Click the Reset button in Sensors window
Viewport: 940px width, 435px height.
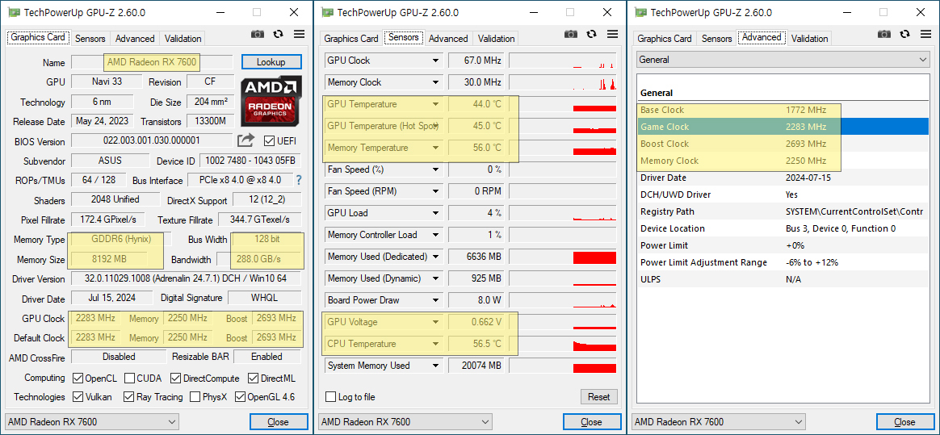[599, 396]
